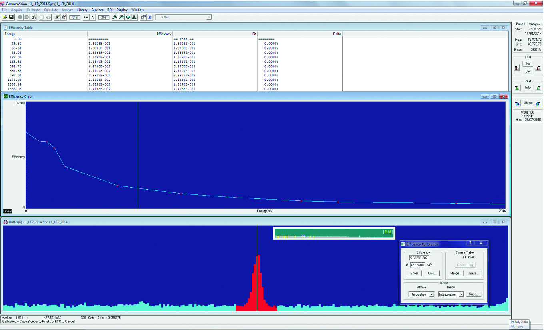Click the Linear scale label on Efficiency Graph
Screen dimensions: 545x330
pyautogui.click(x=8, y=211)
